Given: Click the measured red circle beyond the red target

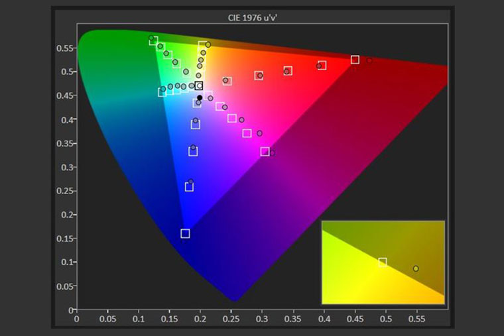Looking at the screenshot, I should [x=369, y=60].
